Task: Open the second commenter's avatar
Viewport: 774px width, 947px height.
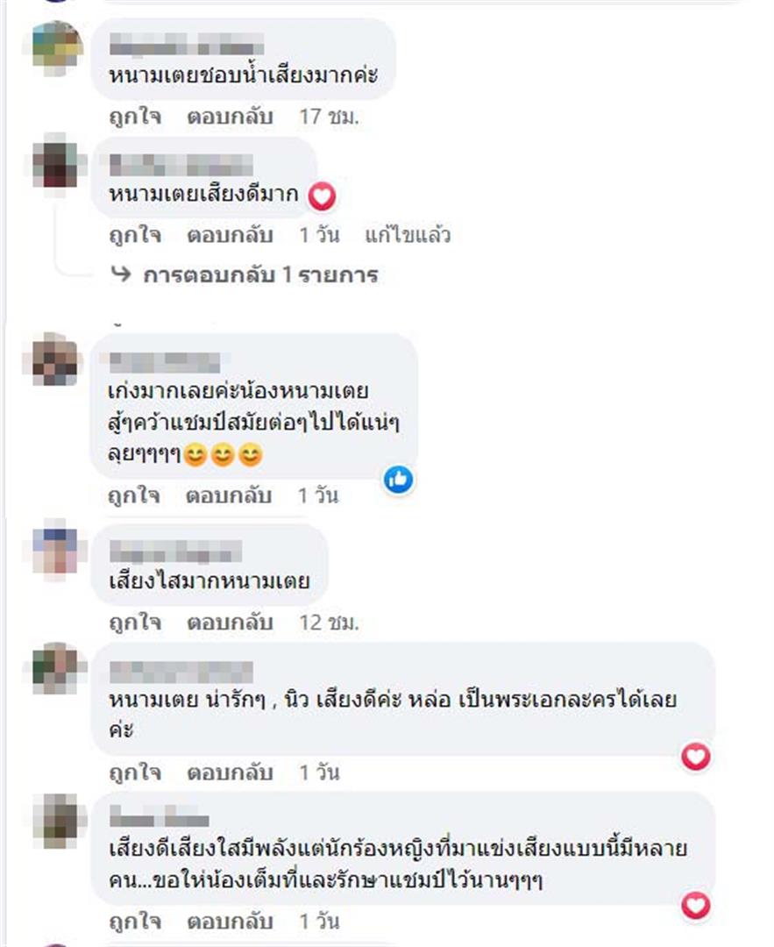Action: click(55, 164)
